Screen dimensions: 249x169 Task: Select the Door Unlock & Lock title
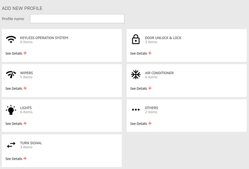163,38
